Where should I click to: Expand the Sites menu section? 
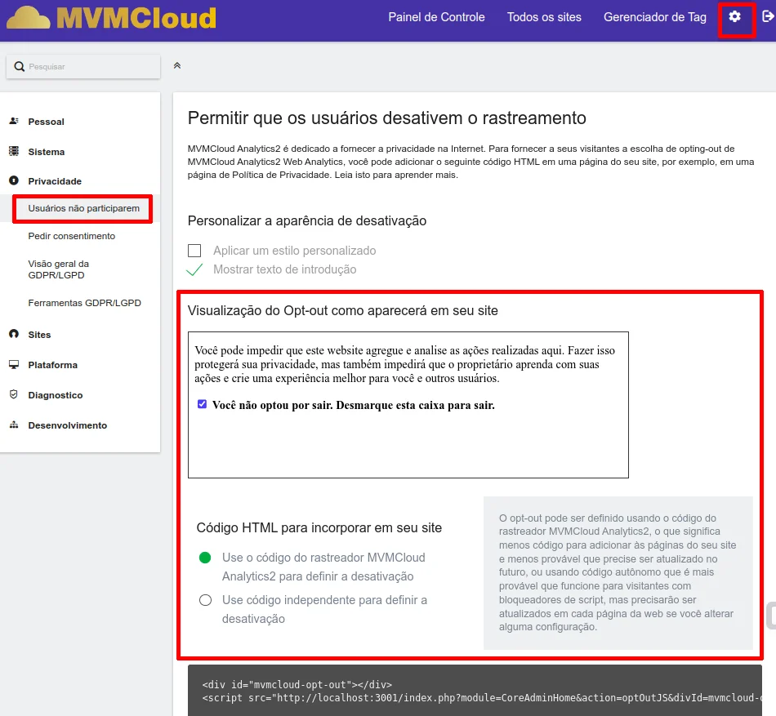39,335
